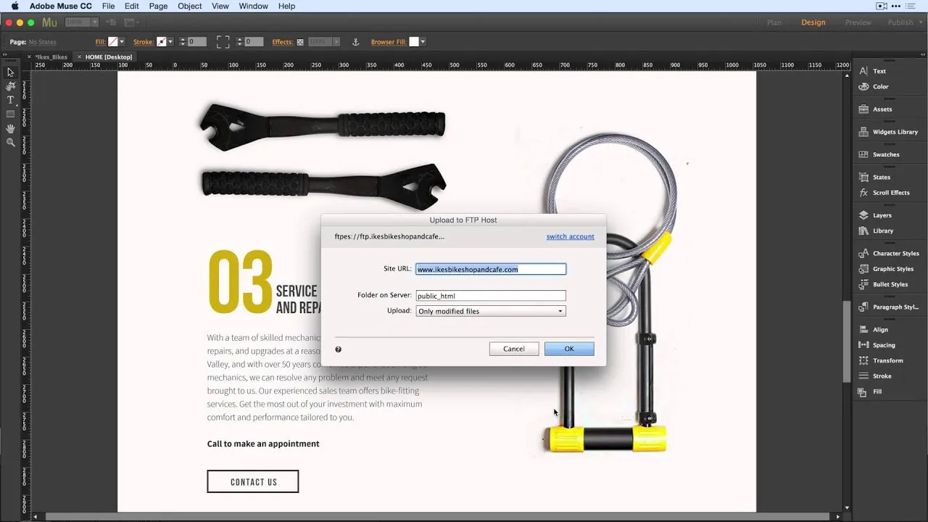
Task: Open the Fill color dropdown arrow
Action: click(x=122, y=42)
